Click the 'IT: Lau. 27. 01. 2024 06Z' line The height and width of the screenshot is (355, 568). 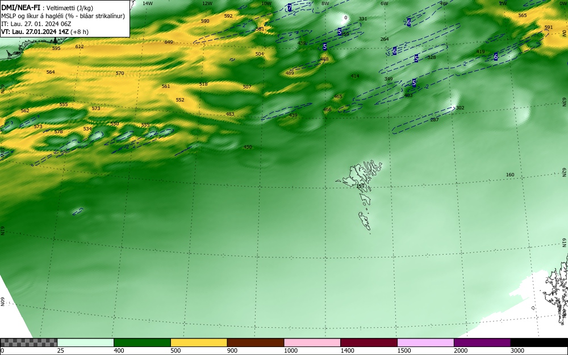pyautogui.click(x=36, y=24)
